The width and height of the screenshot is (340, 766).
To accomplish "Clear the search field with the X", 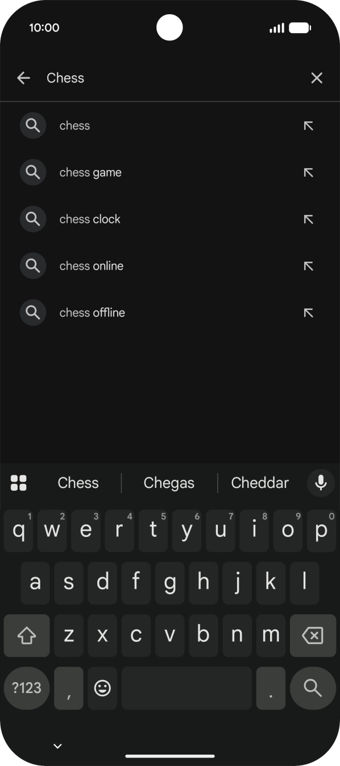I will [x=316, y=78].
